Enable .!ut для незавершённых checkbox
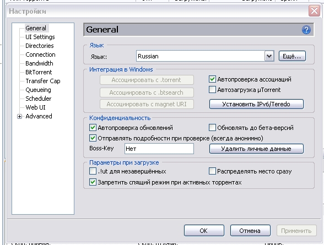The height and width of the screenshot is (245, 324). tap(93, 171)
